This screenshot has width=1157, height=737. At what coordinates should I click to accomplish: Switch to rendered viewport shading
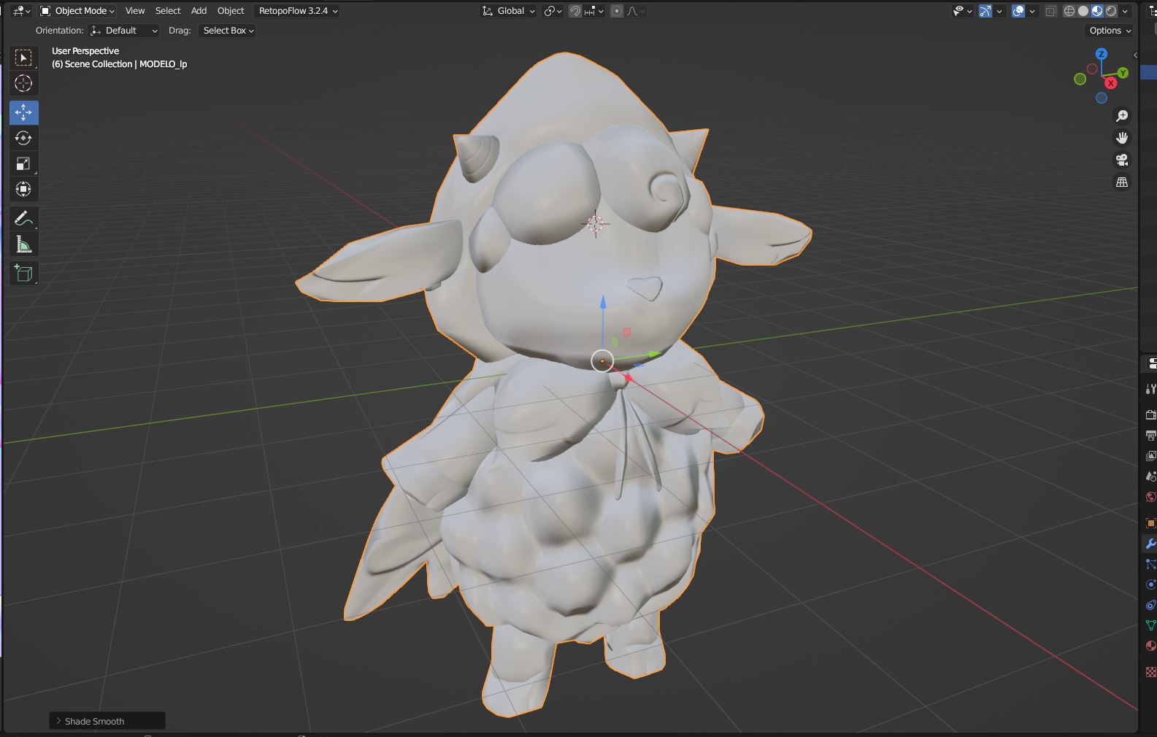(x=1111, y=11)
